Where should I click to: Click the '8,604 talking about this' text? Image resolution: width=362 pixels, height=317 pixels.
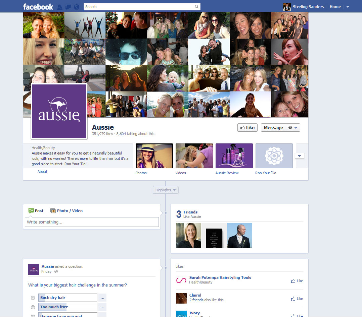pos(135,134)
